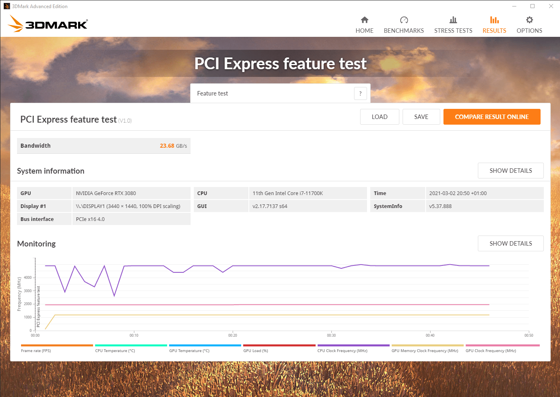
Task: Click the Bus interface label
Action: tap(37, 219)
